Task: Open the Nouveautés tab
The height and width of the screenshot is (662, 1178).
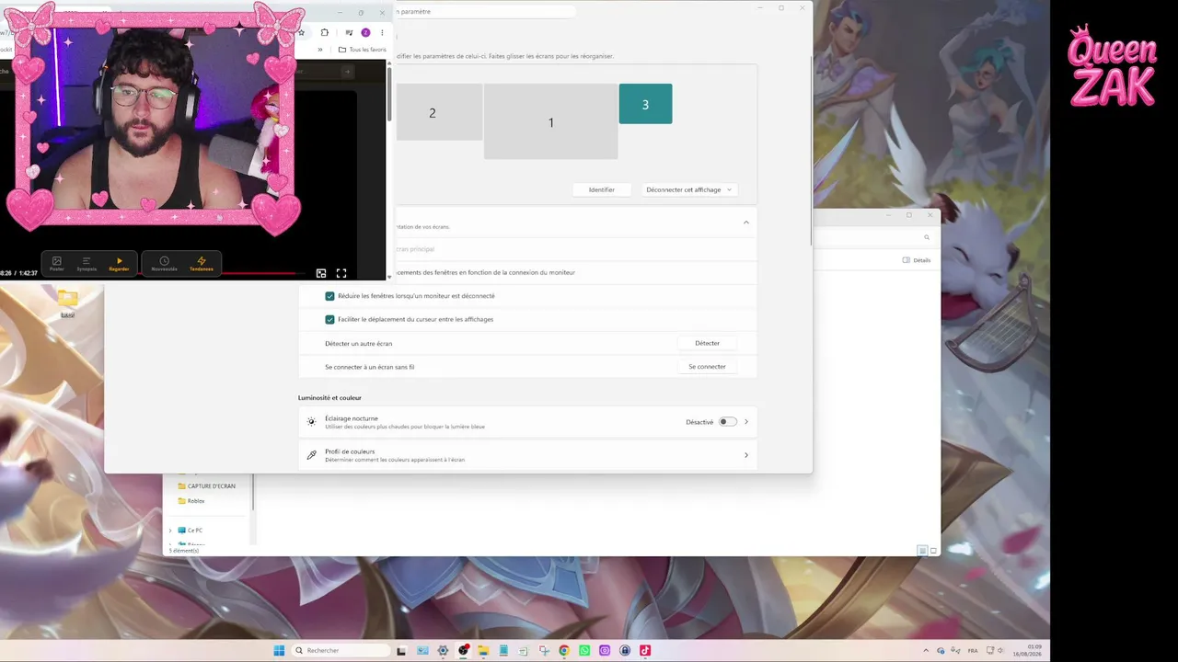Action: [x=164, y=264]
